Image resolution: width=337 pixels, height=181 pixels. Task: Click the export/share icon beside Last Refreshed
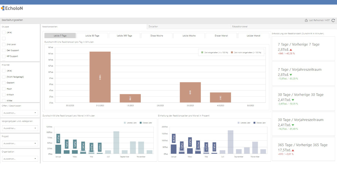pyautogui.click(x=306, y=21)
